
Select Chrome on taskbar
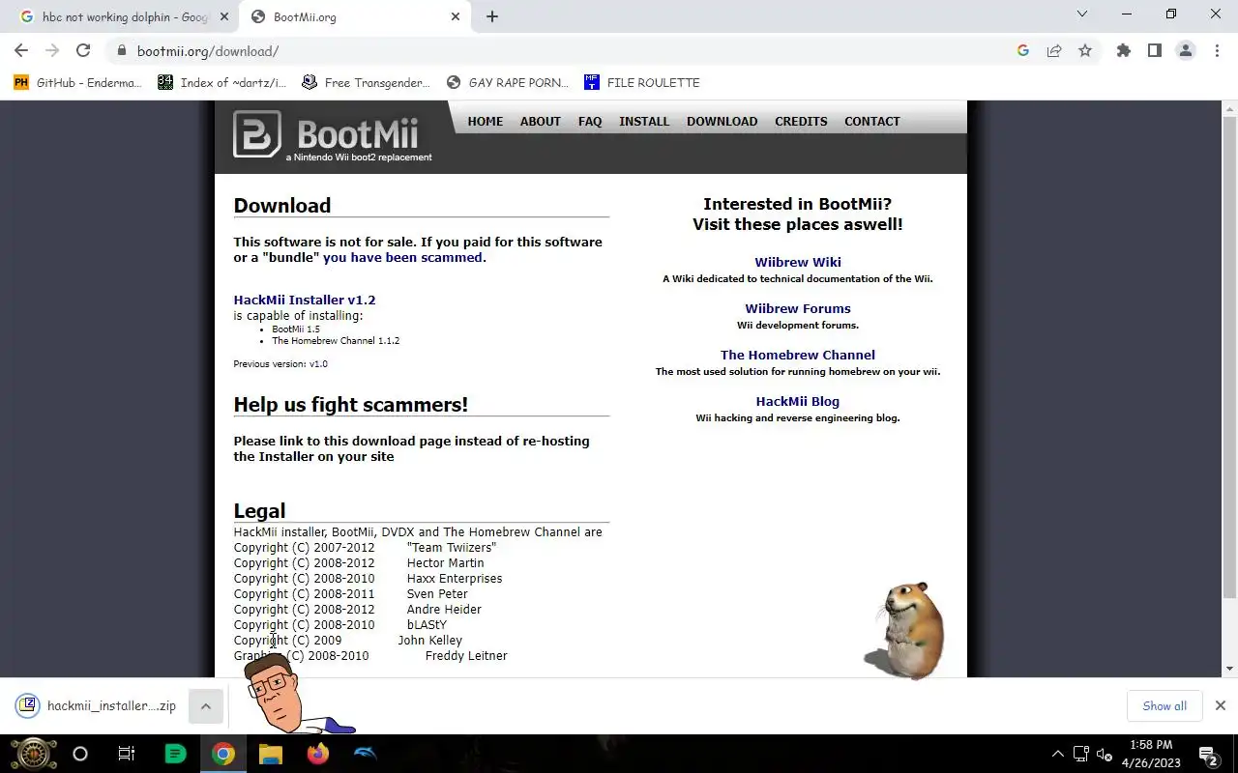[223, 754]
